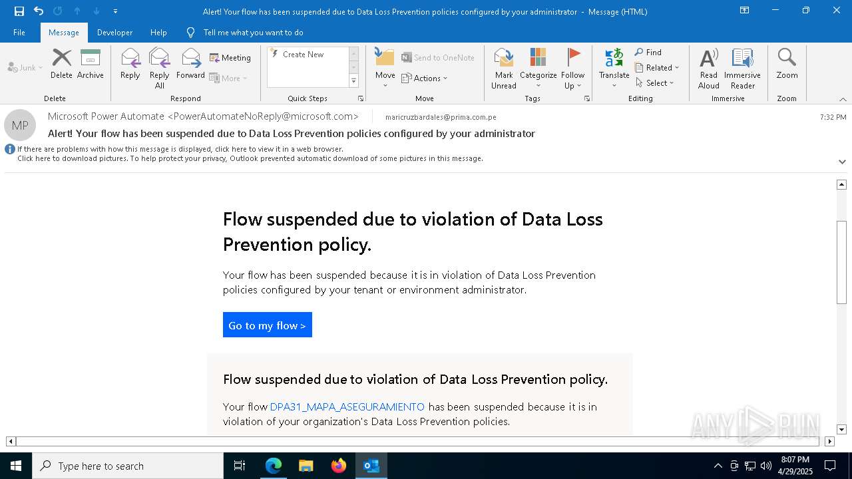Launch Firefox from the taskbar
The width and height of the screenshot is (852, 479).
click(x=339, y=466)
